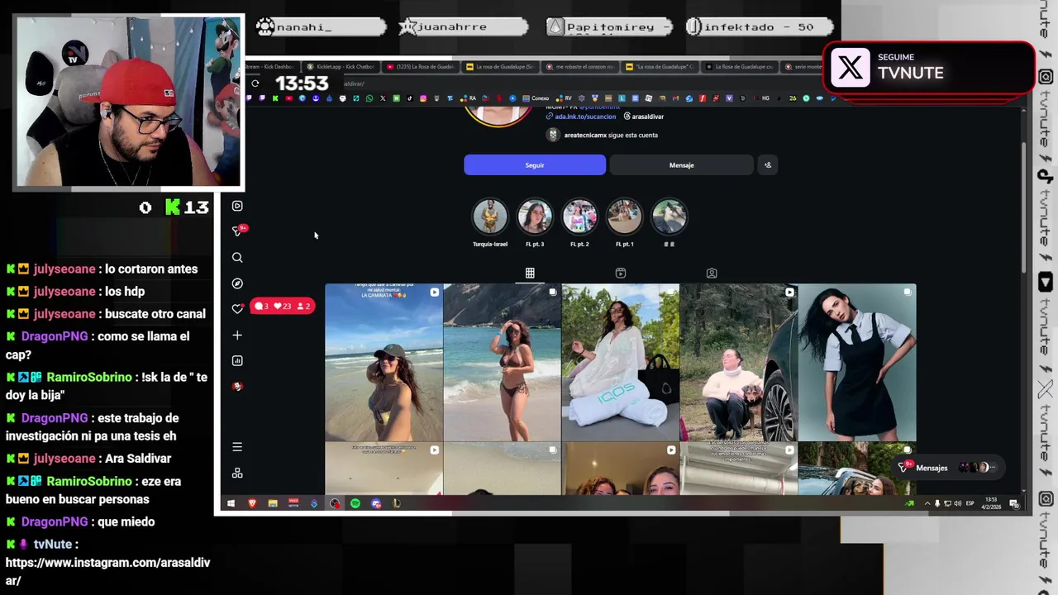This screenshot has width=1058, height=595.
Task: Open the Mensajes floating chat button
Action: click(951, 468)
